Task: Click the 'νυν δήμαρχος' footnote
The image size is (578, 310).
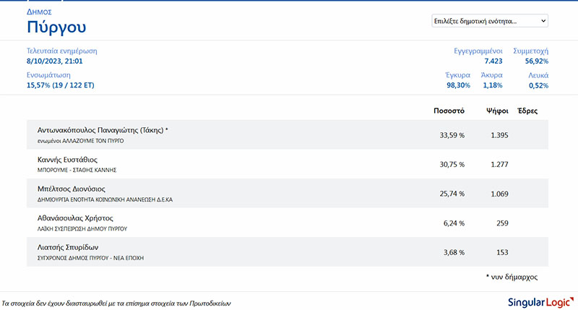Action: tap(512, 277)
